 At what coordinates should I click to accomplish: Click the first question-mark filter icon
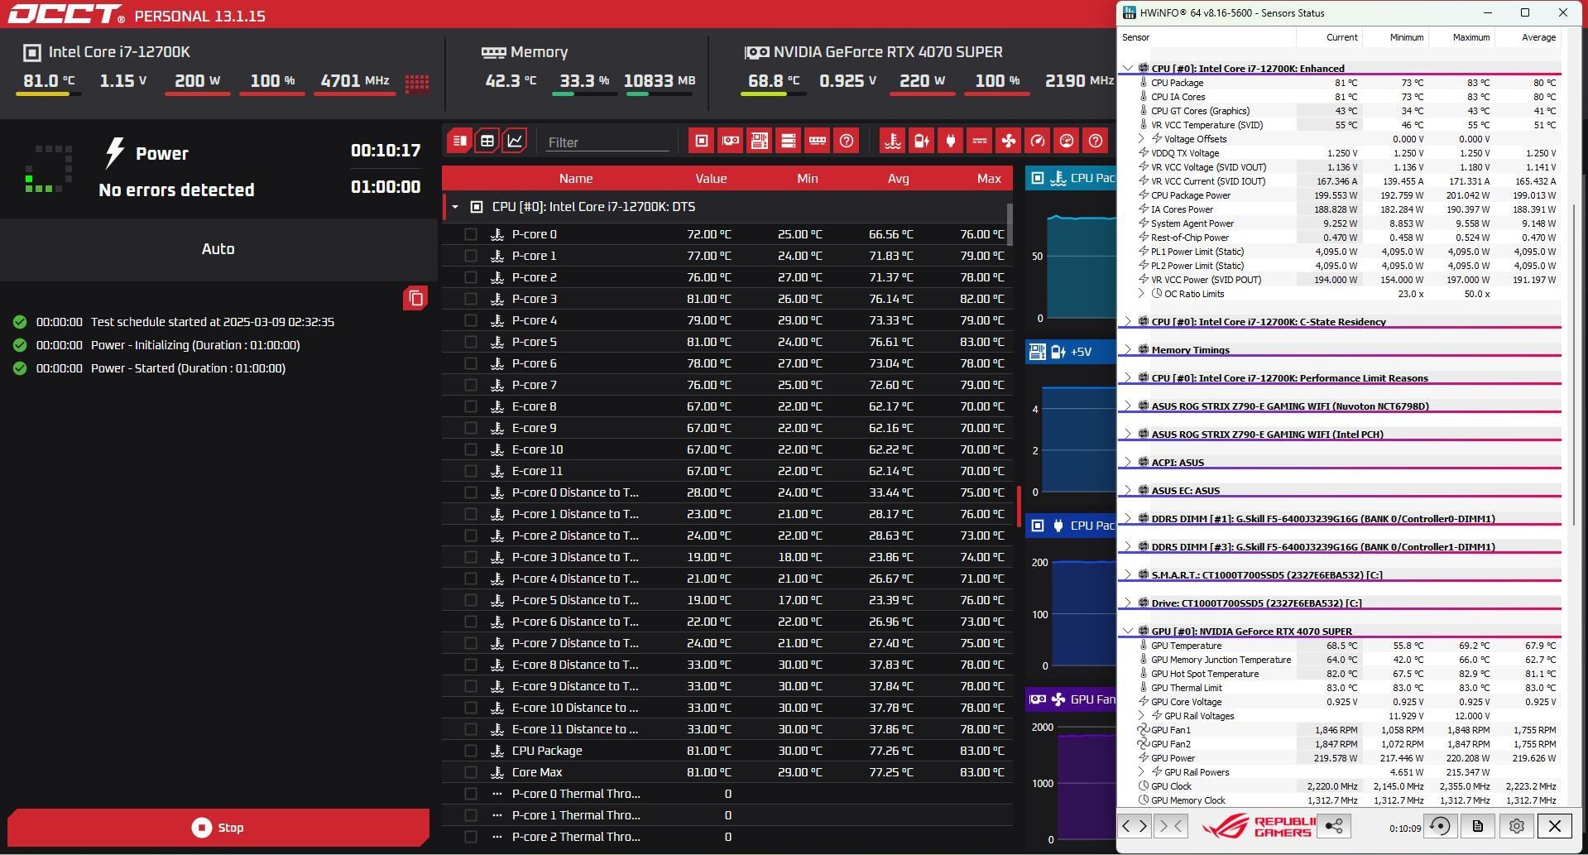[846, 141]
